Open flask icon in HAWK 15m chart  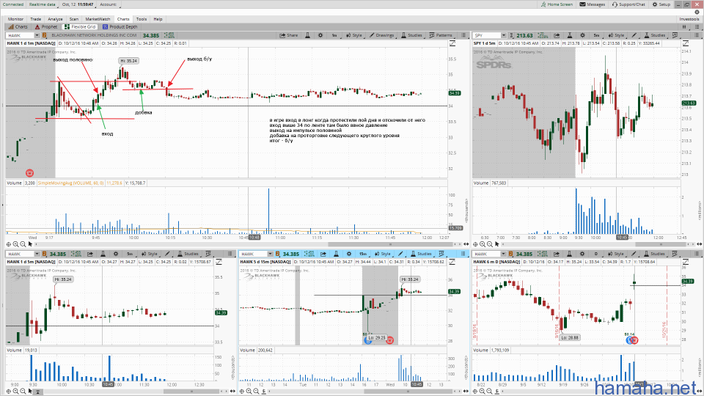[336, 254]
